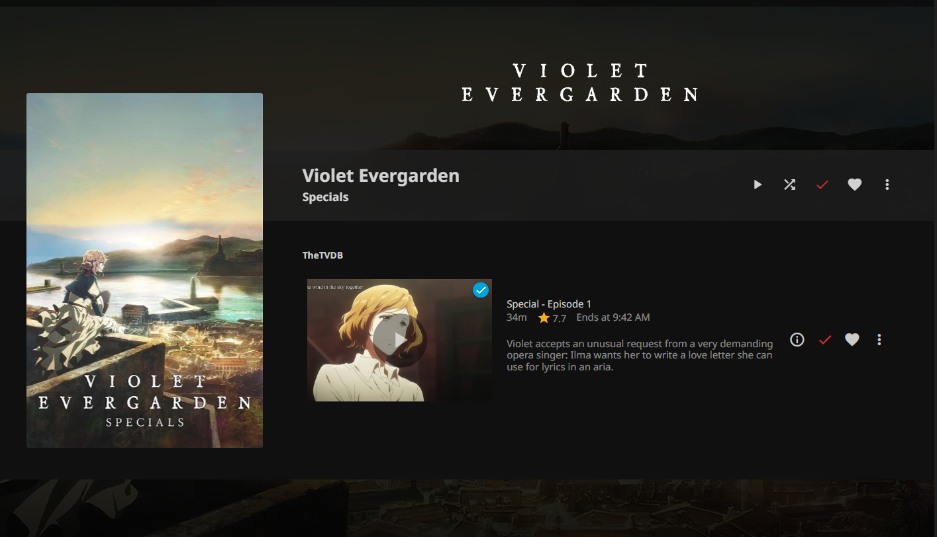Go to Violet Evergarden series page

(381, 176)
